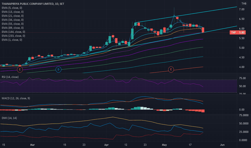Click the May date on time axis
The image size is (251, 148).
point(164,145)
